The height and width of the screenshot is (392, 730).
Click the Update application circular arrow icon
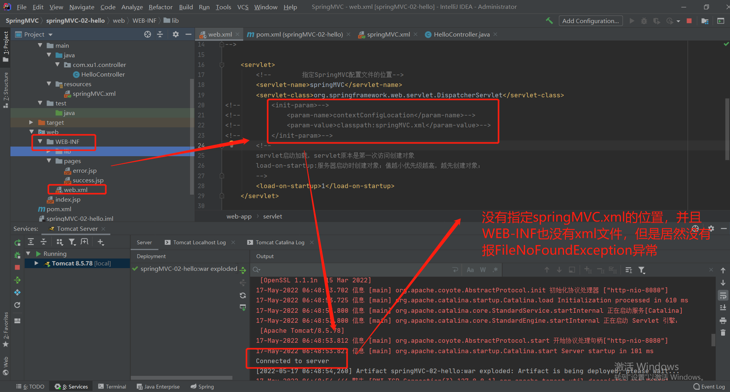17,305
